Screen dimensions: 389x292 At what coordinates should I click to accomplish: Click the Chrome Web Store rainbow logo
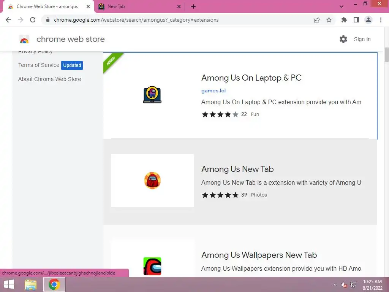(x=24, y=39)
